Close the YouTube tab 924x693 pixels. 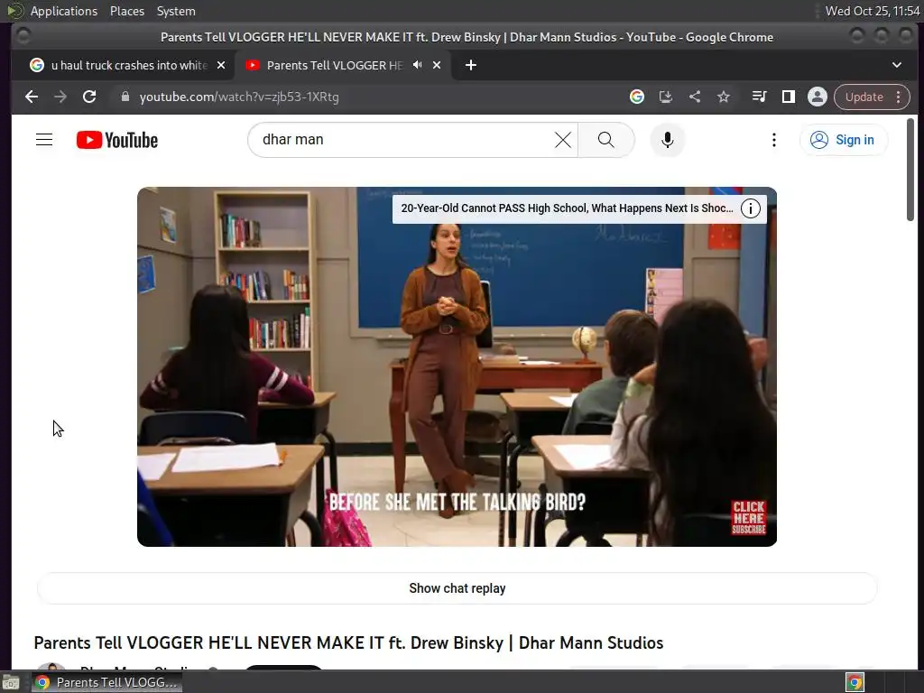pos(437,65)
